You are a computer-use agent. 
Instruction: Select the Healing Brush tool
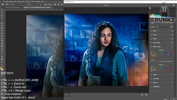coord(2,28)
